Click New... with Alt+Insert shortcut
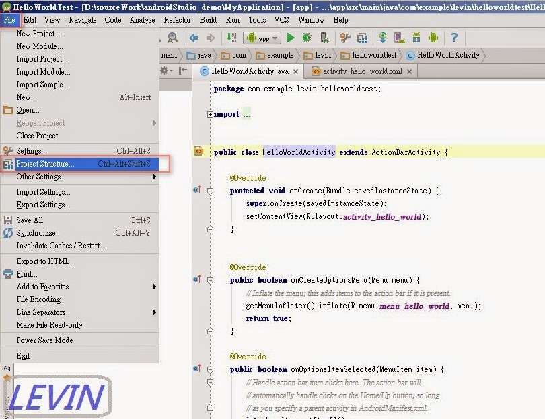Image resolution: width=545 pixels, height=419 pixels. click(x=79, y=97)
